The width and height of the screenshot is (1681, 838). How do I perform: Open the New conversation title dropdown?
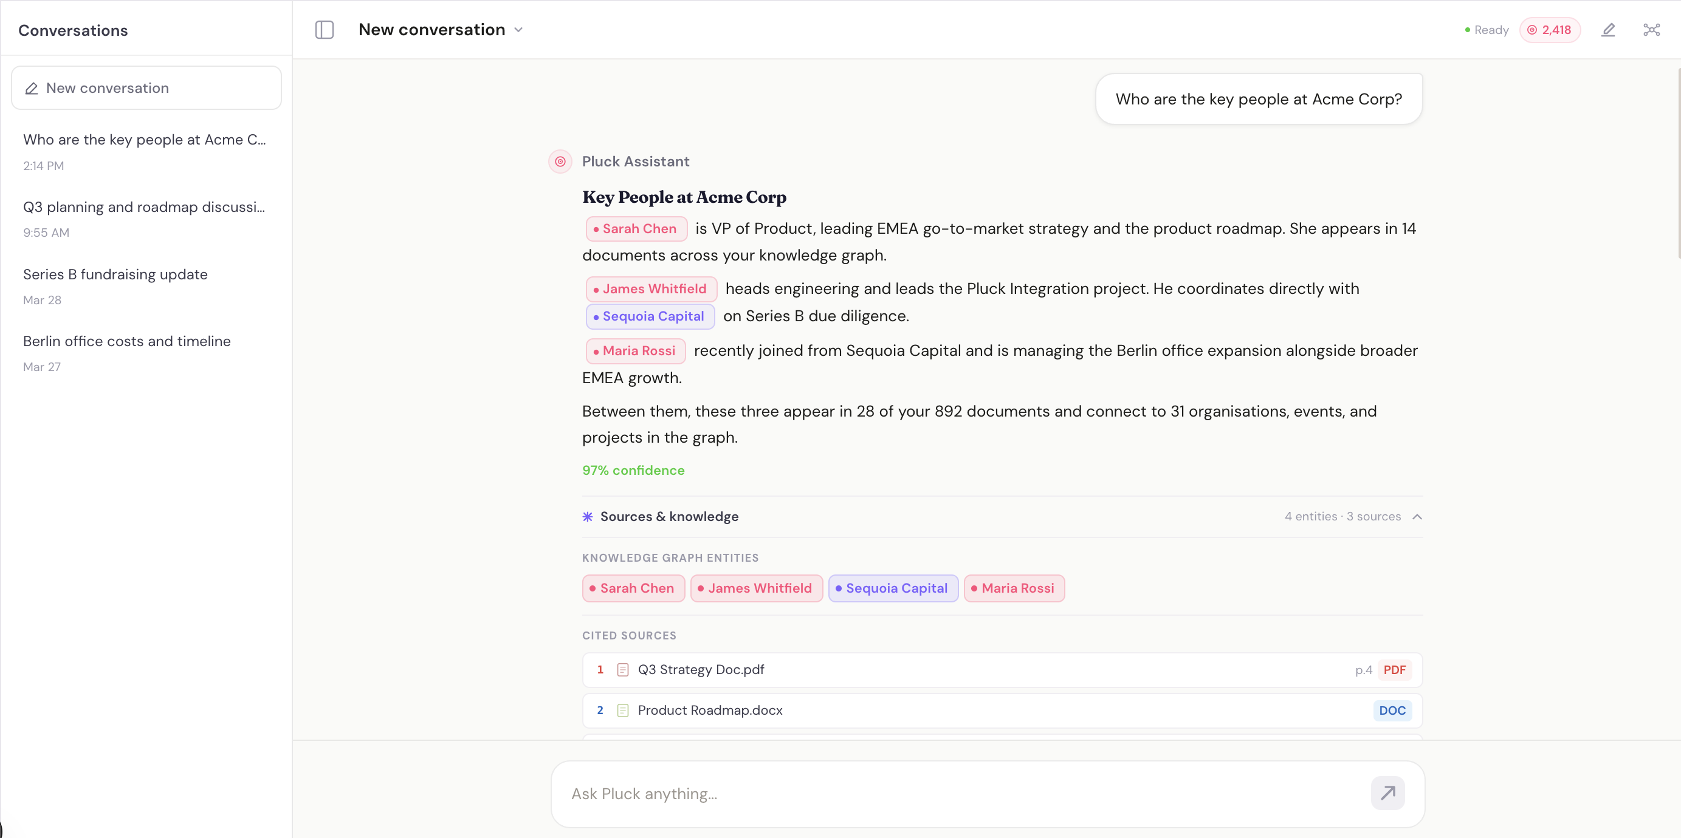tap(518, 29)
